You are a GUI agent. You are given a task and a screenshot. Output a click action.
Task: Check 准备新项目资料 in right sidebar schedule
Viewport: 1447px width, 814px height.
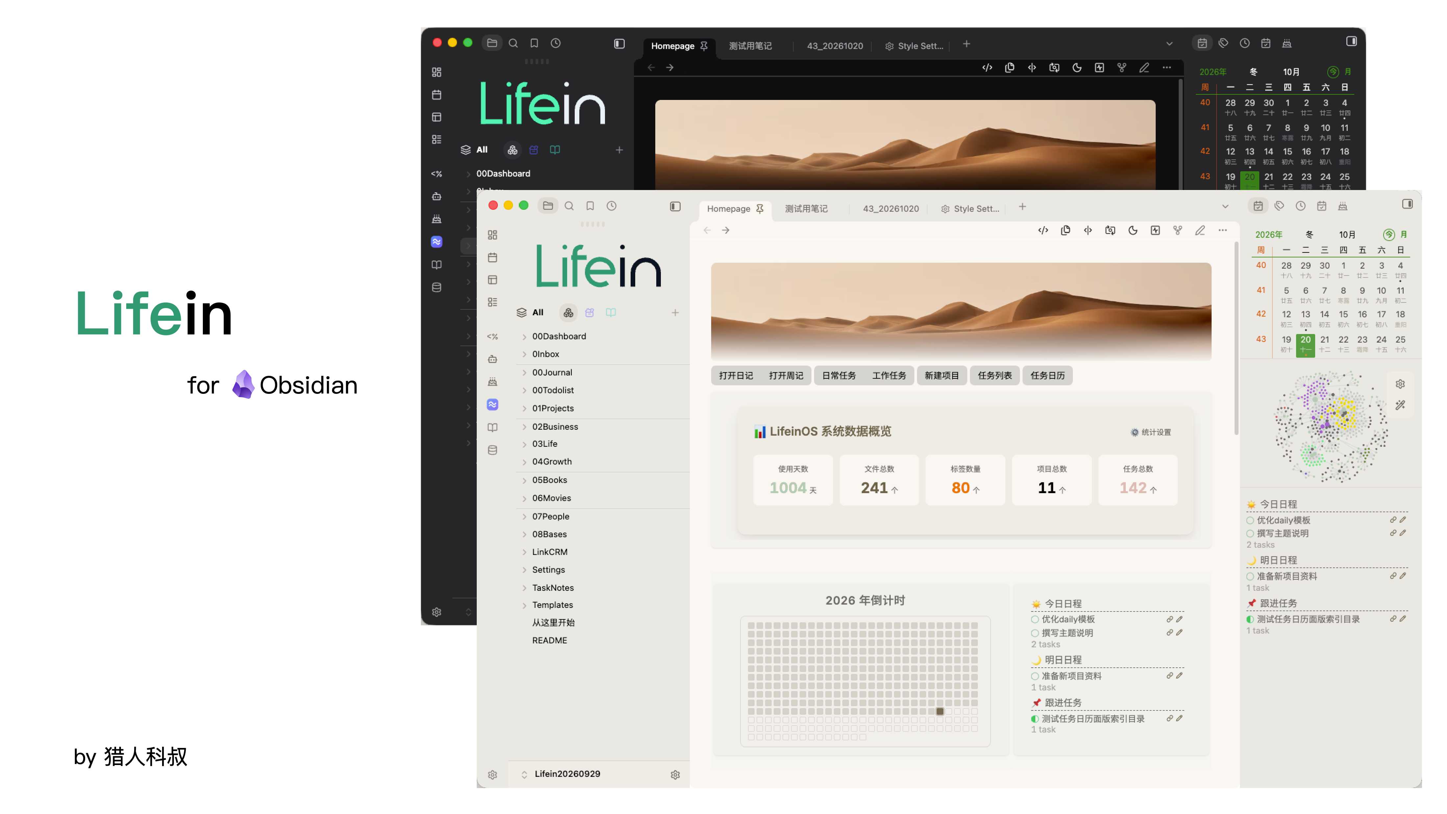[x=1250, y=576]
